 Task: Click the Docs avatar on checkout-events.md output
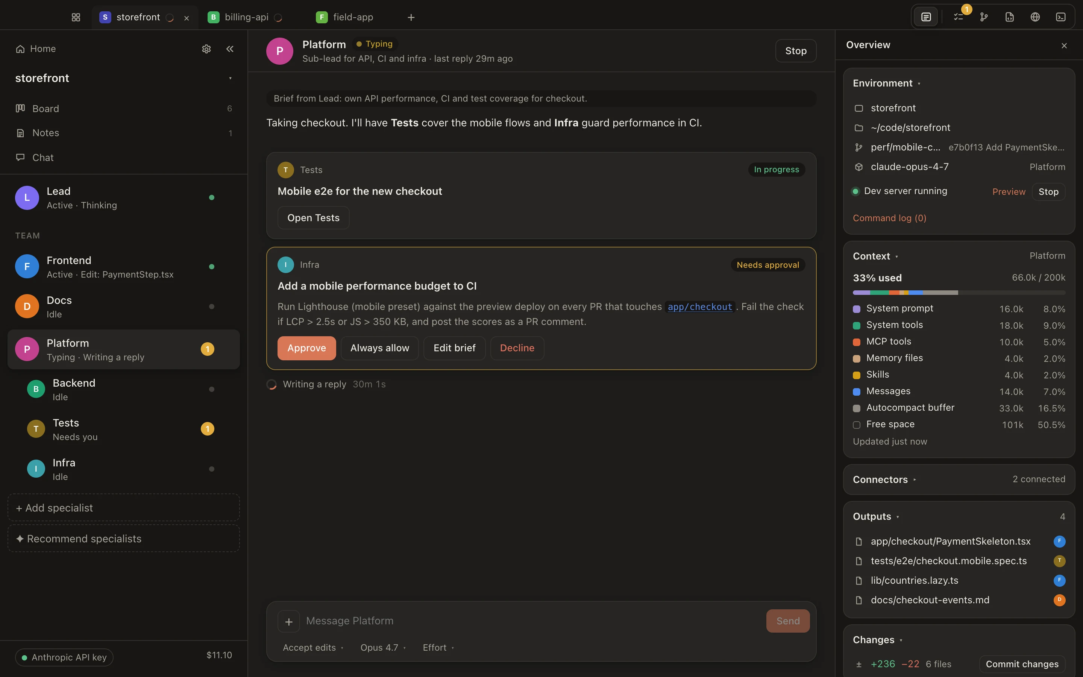pos(1059,600)
